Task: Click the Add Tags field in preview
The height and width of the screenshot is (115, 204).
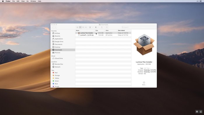Action: tap(147, 68)
